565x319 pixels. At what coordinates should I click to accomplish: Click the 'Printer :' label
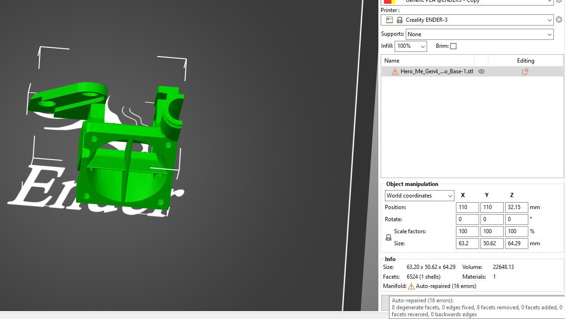[x=390, y=10]
